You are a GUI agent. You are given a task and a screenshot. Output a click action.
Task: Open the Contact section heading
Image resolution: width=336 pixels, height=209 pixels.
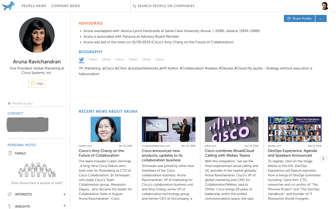15,113
